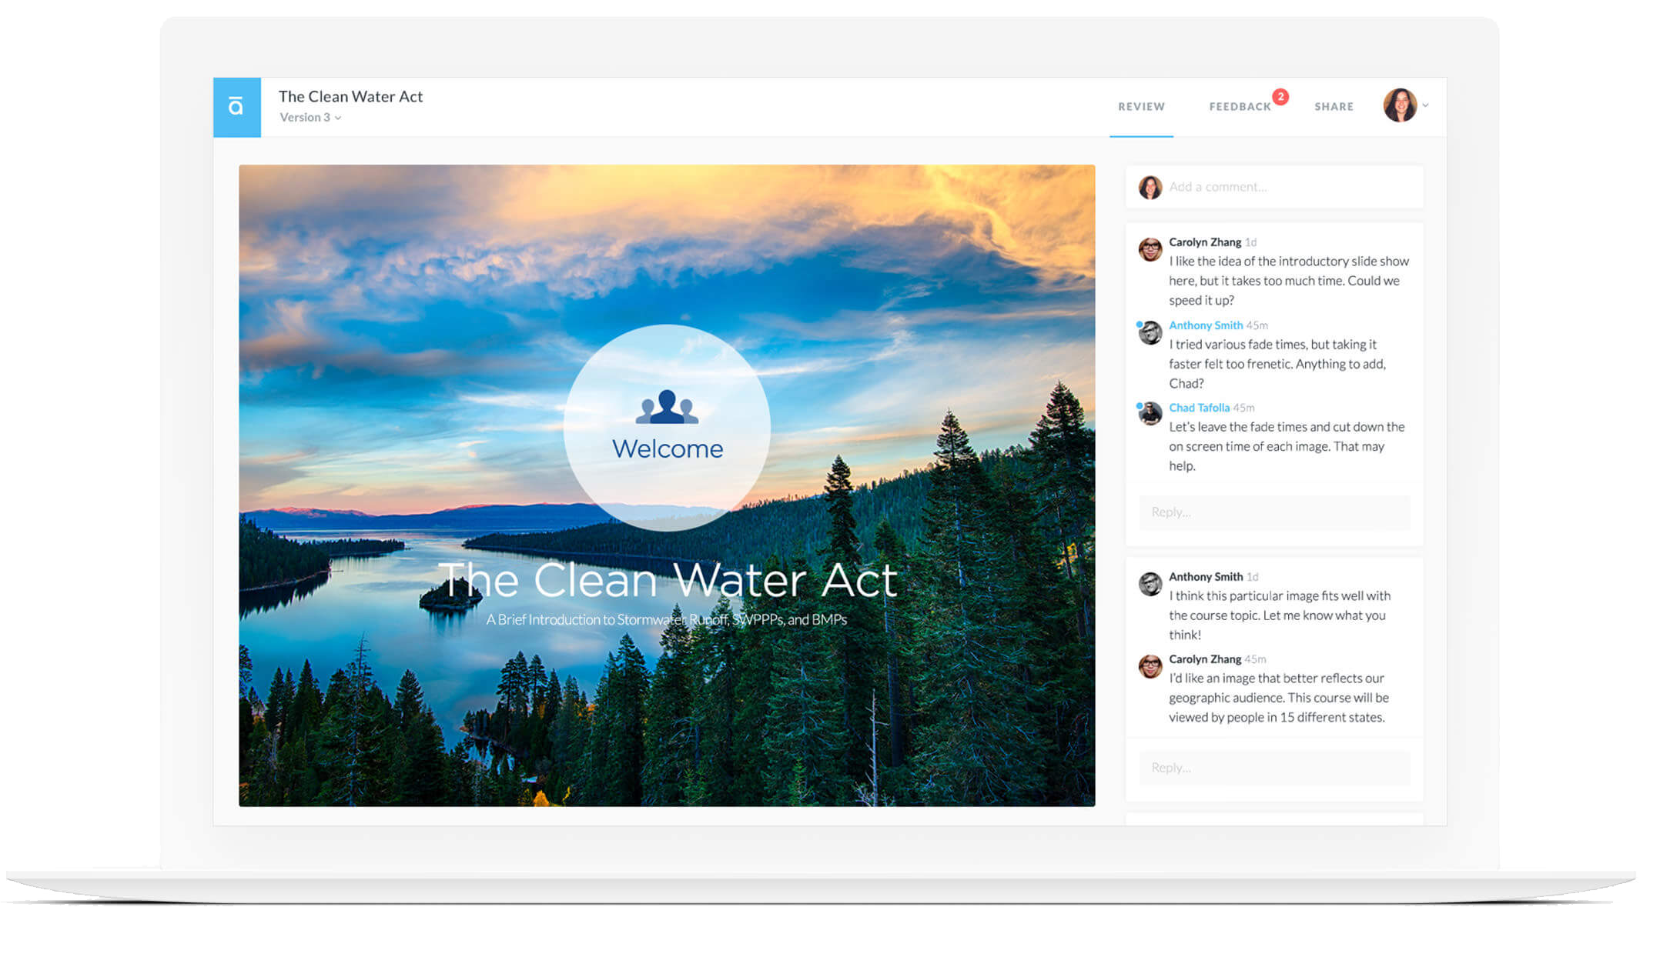Click comment 'I tried various fade times'
Image resolution: width=1660 pixels, height=967 pixels.
point(1277,364)
